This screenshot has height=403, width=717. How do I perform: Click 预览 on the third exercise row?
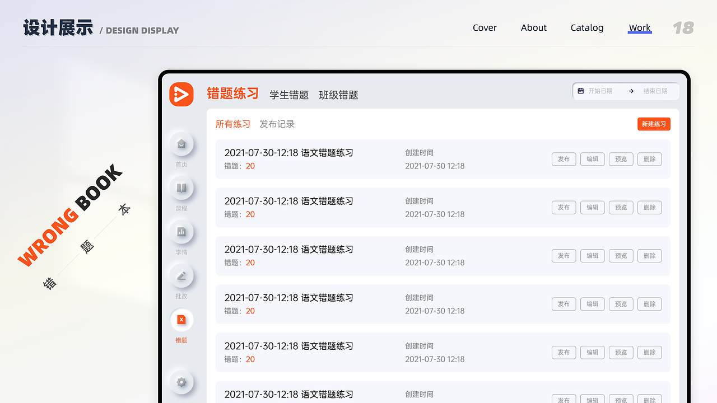pyautogui.click(x=621, y=256)
